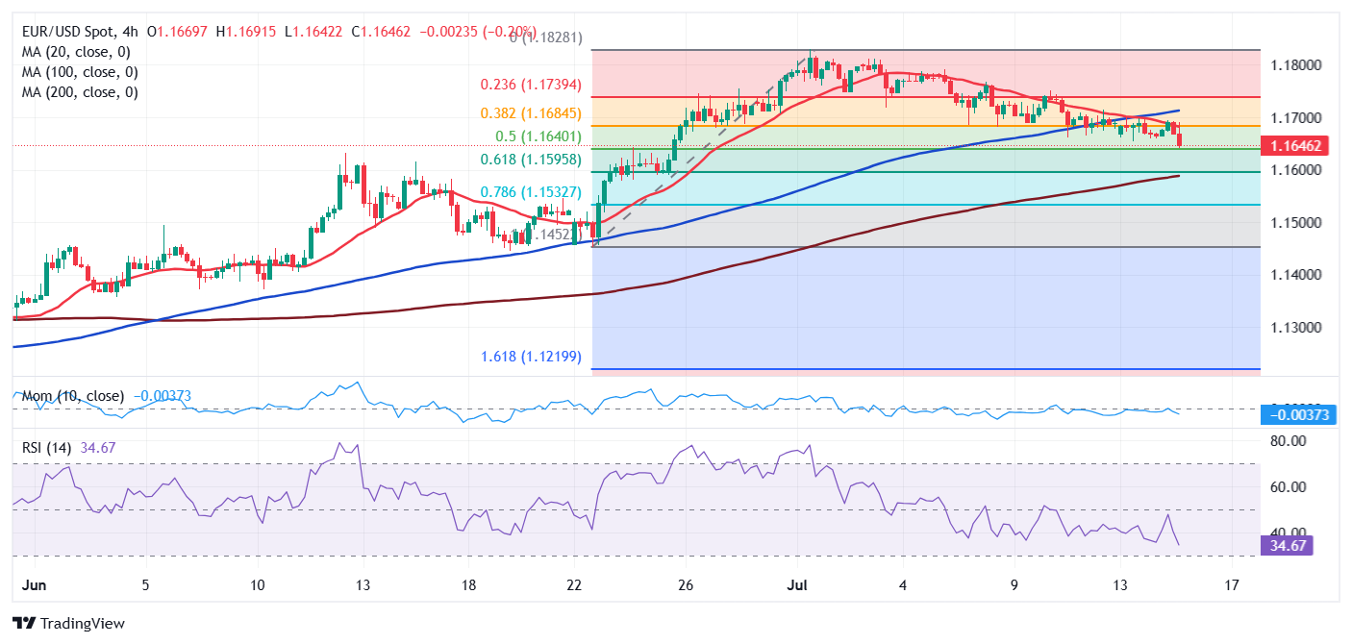Click the 0.618 (1.15958) Fibonacci level label

535,159
